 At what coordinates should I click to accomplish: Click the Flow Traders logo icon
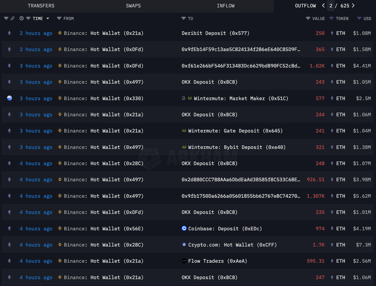184,261
